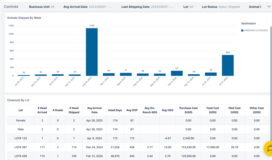Click the Avg DOF column header
The image size is (272, 160).
pos(132,110)
